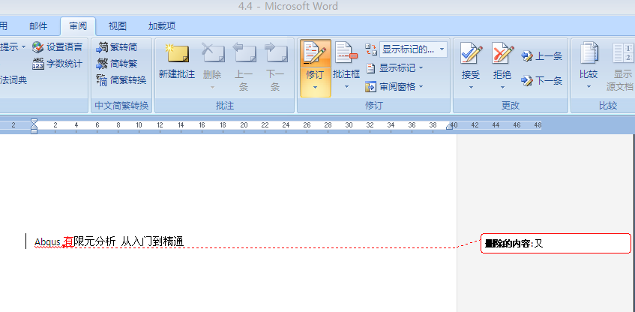Open the 拒绝 dropdown arrow
635x312 pixels.
click(502, 87)
